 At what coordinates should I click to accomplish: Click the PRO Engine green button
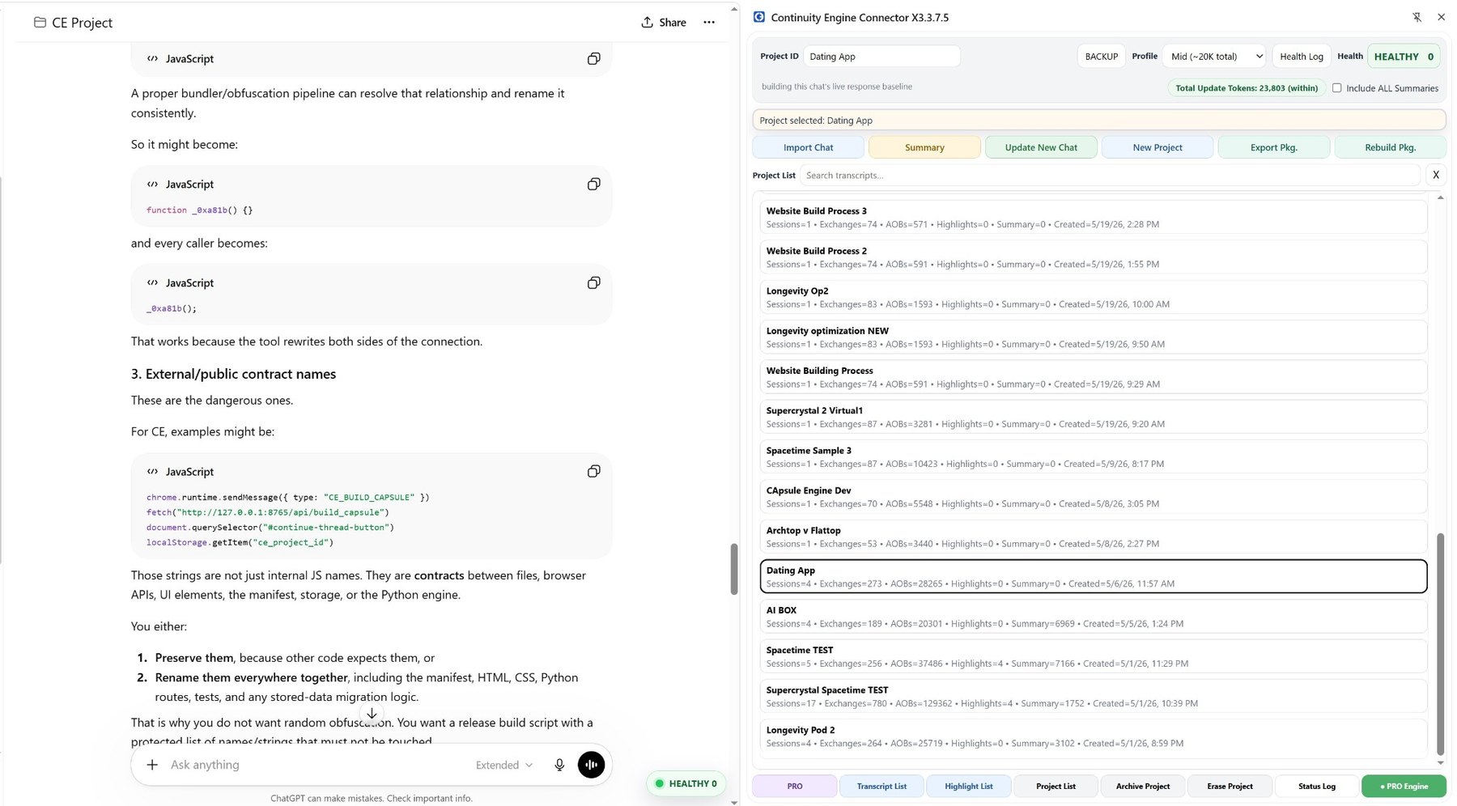[x=1404, y=786]
